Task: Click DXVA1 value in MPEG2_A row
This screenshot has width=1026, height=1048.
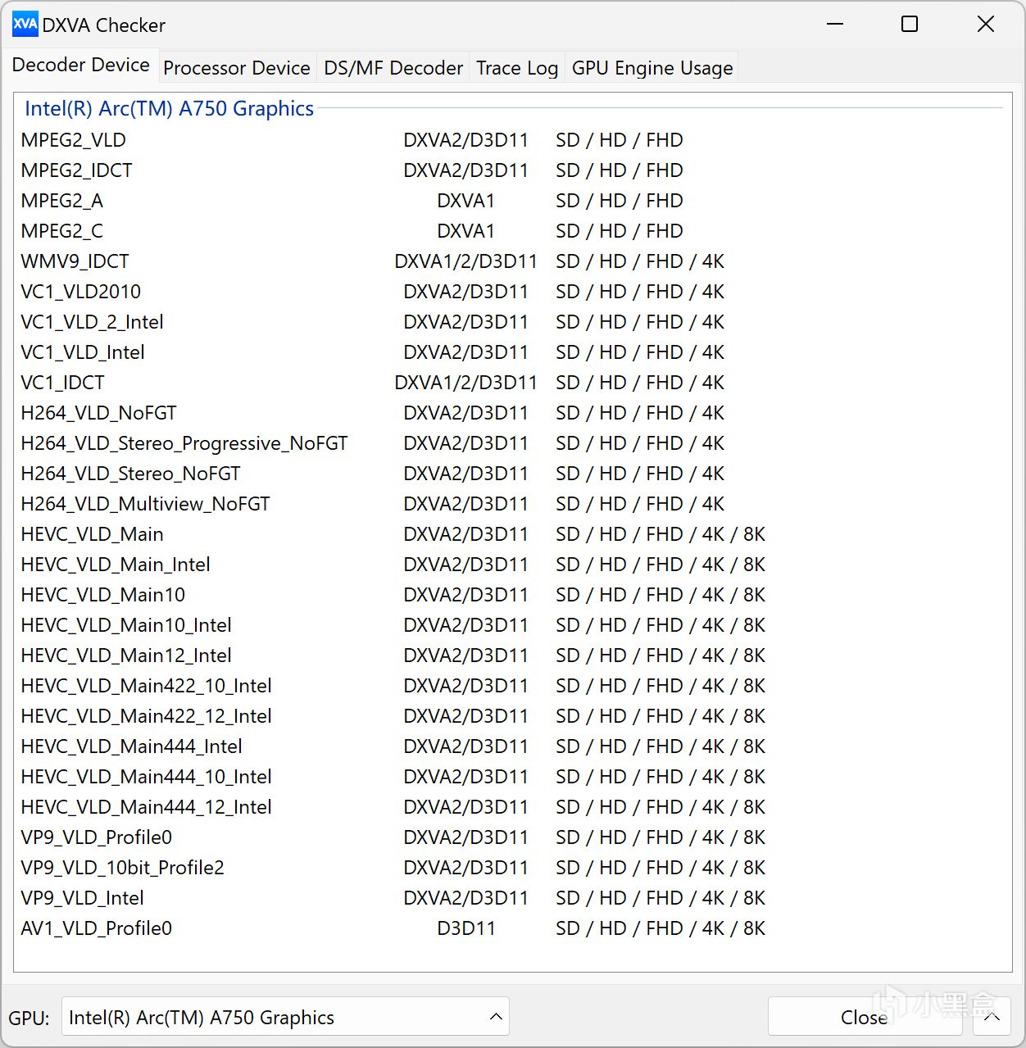Action: pos(465,201)
